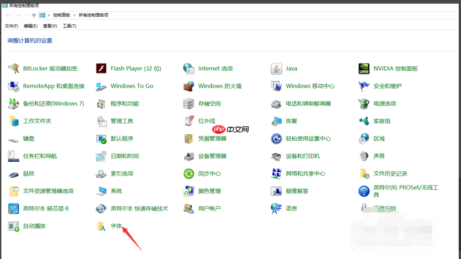
Task: Open the 疑难解答 link
Action: 297,191
